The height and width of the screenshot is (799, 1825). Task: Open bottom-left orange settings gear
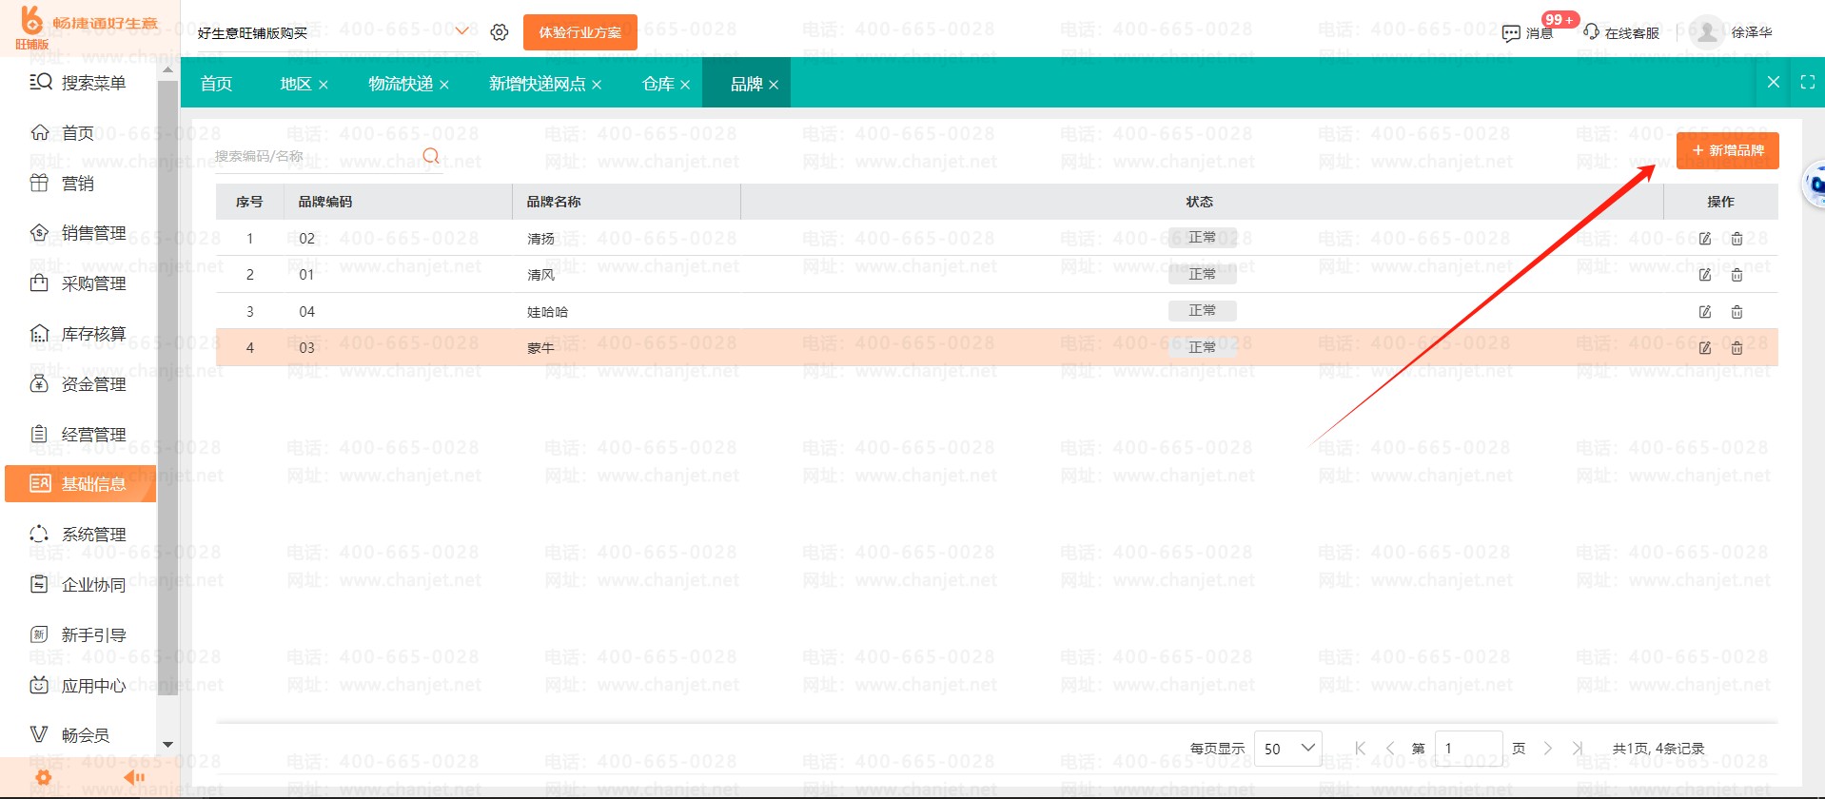click(43, 777)
